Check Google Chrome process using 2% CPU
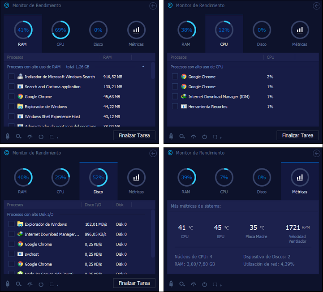This screenshot has height=292, width=323. 175,77
